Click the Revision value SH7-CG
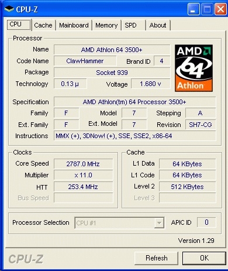The height and width of the screenshot is (271, 228). pos(201,125)
